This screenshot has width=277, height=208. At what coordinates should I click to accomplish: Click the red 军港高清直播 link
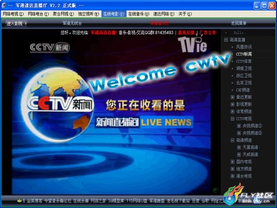tap(104, 32)
